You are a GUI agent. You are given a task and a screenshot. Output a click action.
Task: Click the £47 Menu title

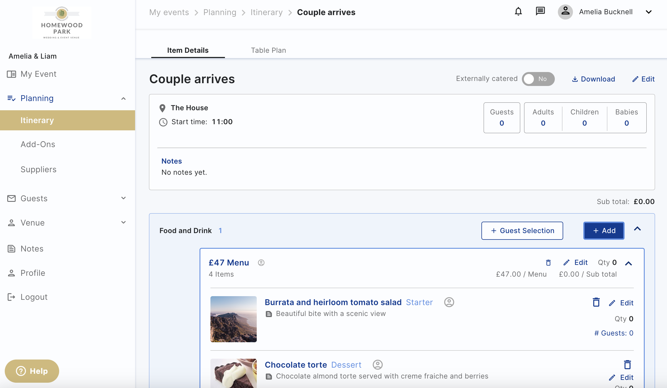coord(229,263)
